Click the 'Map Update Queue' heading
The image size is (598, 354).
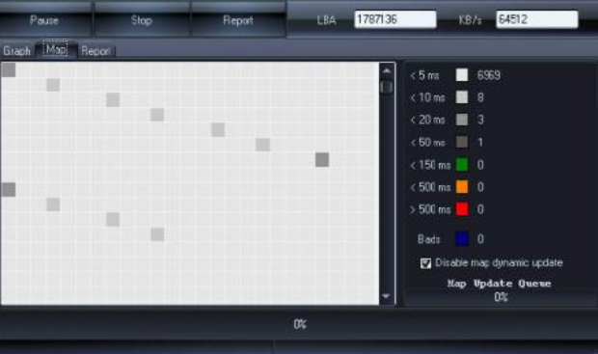499,284
